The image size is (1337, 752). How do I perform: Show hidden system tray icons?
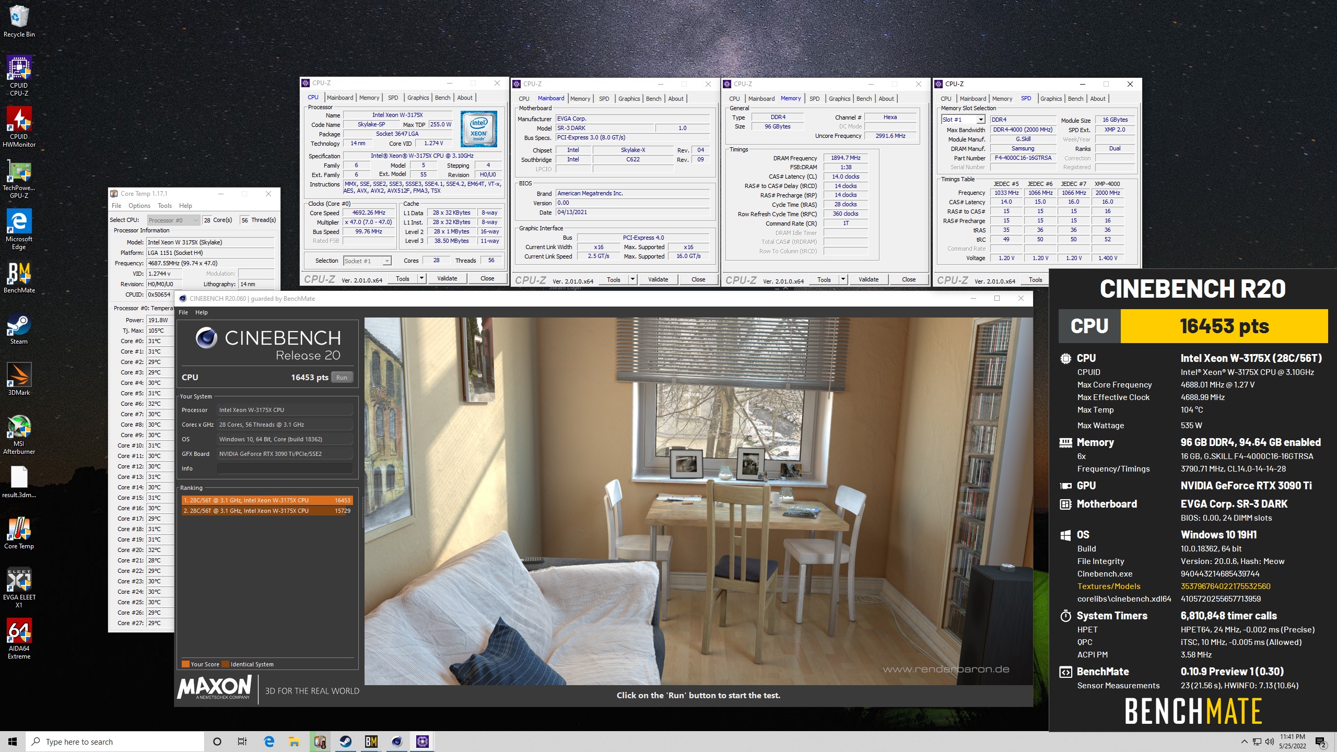1244,742
